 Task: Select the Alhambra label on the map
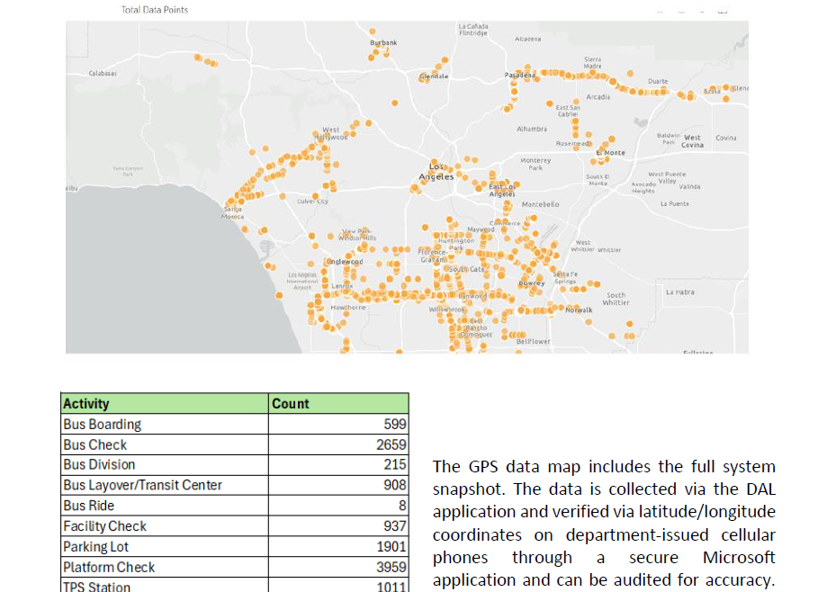532,129
